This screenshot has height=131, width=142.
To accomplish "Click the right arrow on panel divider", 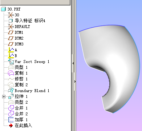I will (75, 82).
